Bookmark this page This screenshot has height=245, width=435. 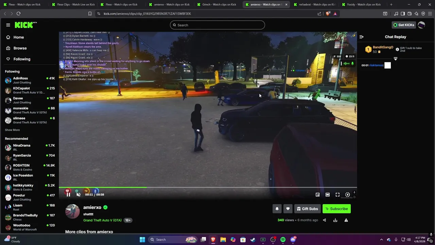[90, 14]
